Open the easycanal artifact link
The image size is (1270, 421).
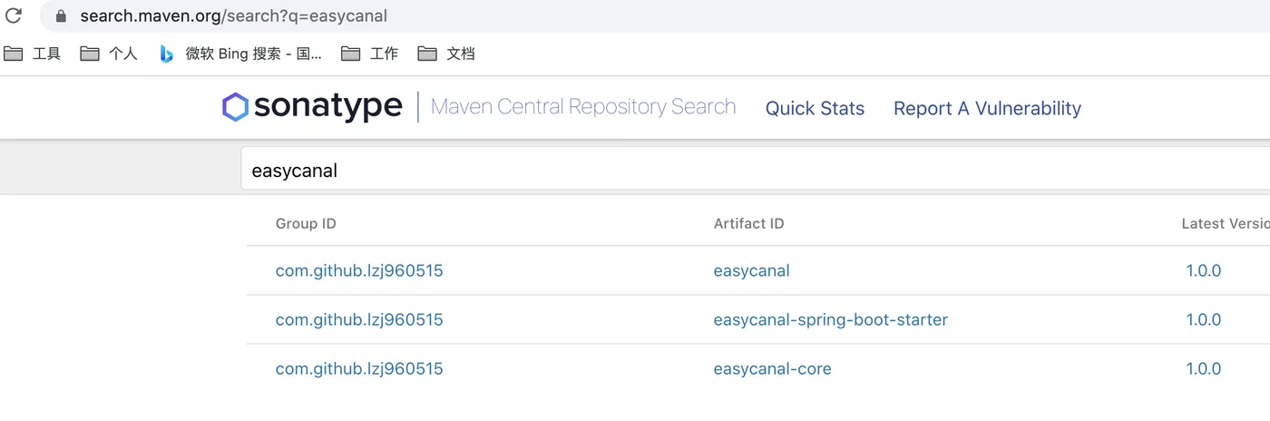point(751,270)
